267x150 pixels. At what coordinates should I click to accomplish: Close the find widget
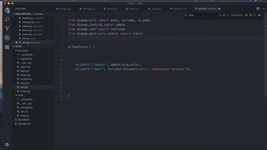(x=259, y=15)
